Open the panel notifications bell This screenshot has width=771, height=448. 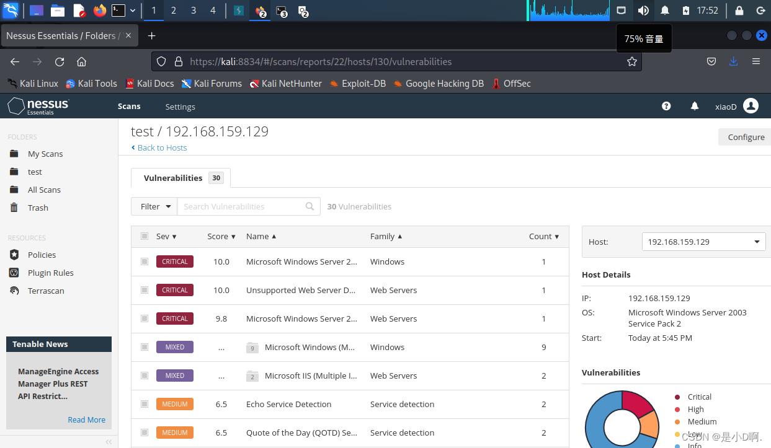(665, 11)
